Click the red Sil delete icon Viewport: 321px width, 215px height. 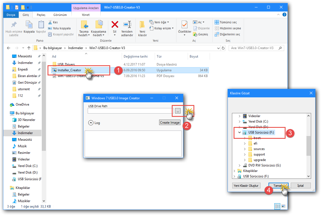click(115, 24)
